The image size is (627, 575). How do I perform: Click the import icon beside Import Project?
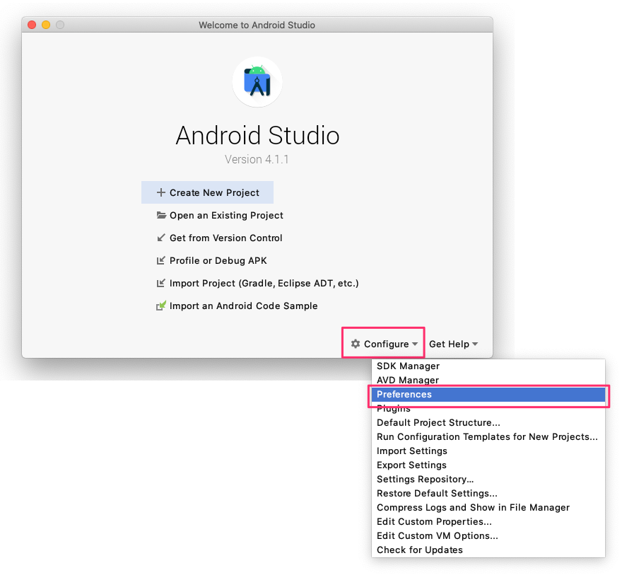[x=160, y=283]
